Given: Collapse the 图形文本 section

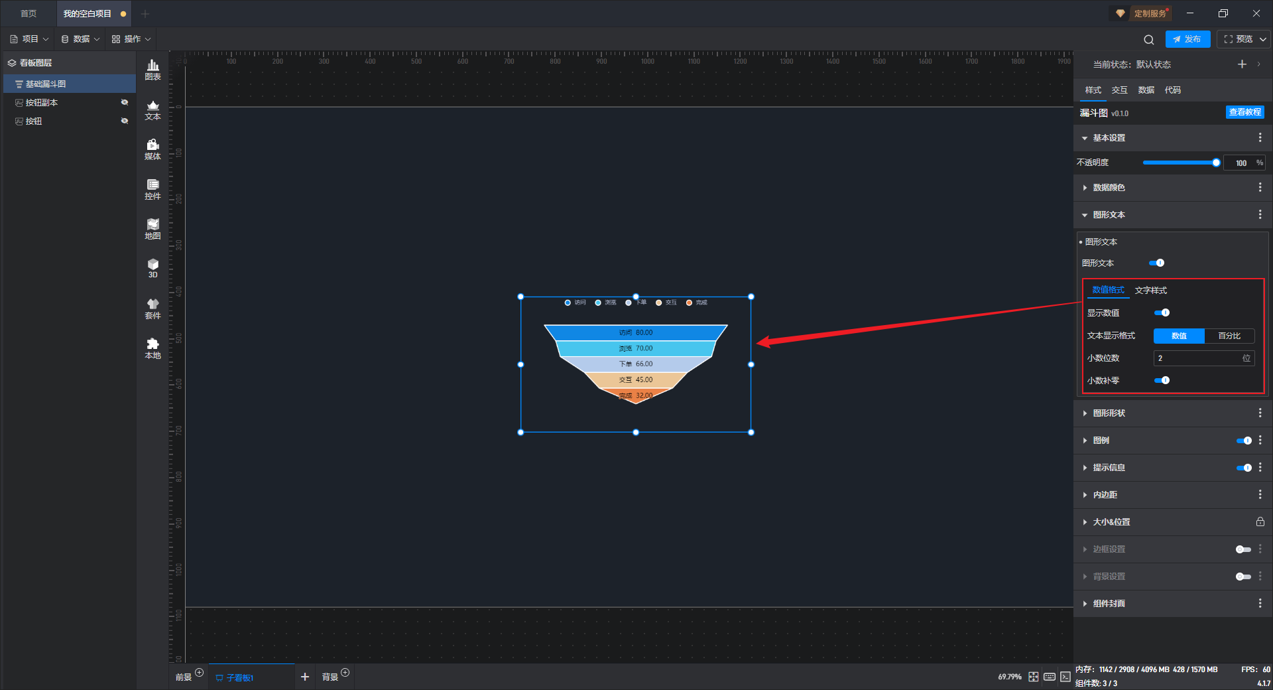Looking at the screenshot, I should point(1085,215).
